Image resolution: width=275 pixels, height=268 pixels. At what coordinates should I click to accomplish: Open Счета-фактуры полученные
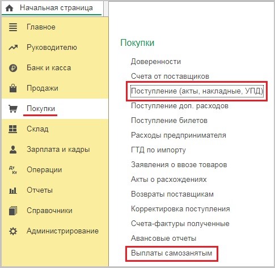(x=180, y=224)
